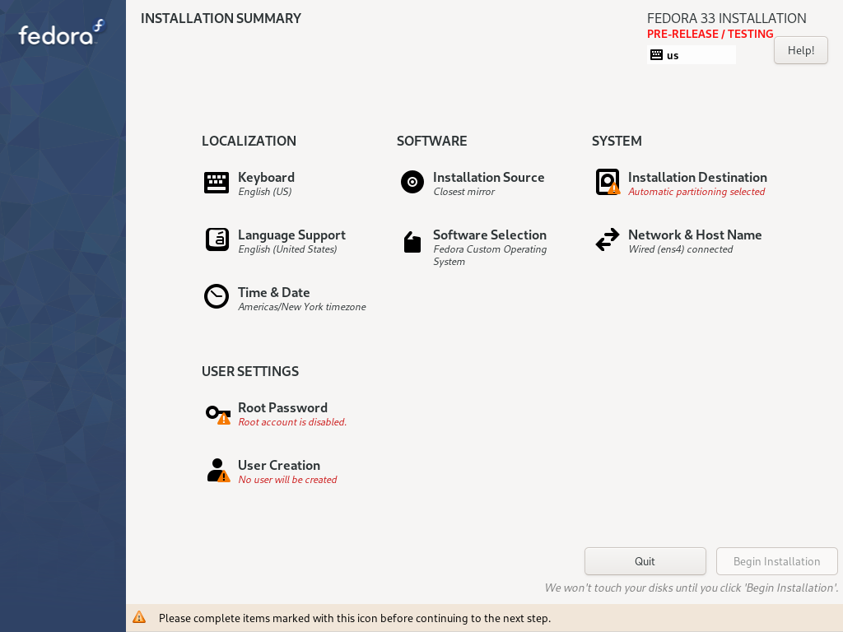Click 'English (US)' keyboard status text
The height and width of the screenshot is (632, 843).
[x=265, y=192]
